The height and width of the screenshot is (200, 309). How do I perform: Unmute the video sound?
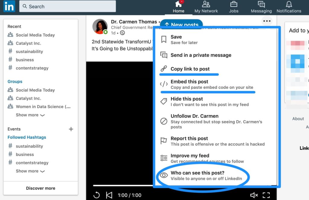click(x=254, y=195)
